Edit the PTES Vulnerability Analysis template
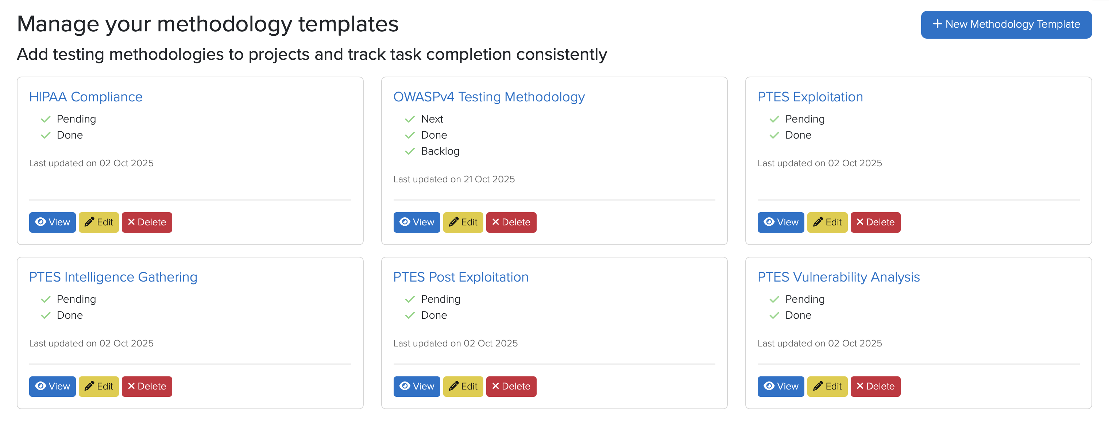Screen dimensions: 1109x434 pyautogui.click(x=827, y=386)
